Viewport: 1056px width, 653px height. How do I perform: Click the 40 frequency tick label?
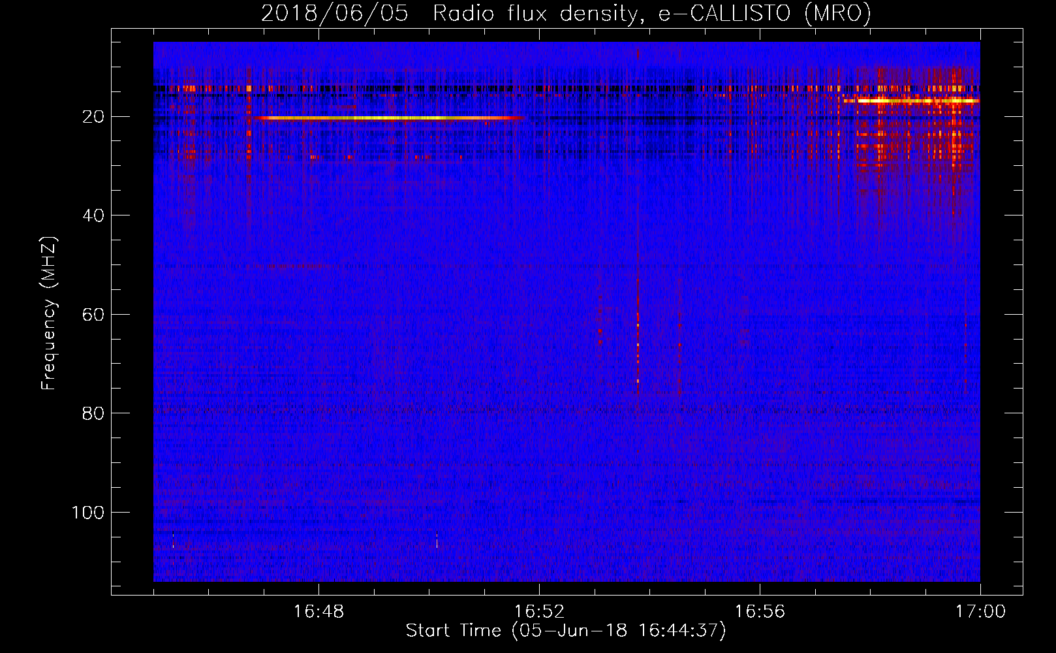pyautogui.click(x=93, y=215)
